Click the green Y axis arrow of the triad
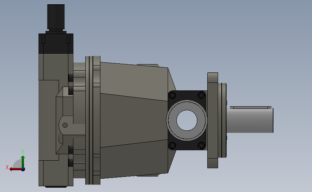The image size is (312, 192). [23, 162]
